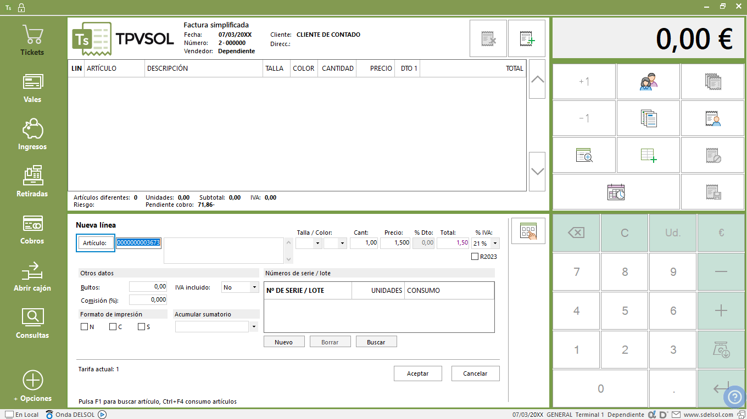Click the +1 quantity button
This screenshot has height=419, width=747.
click(584, 82)
